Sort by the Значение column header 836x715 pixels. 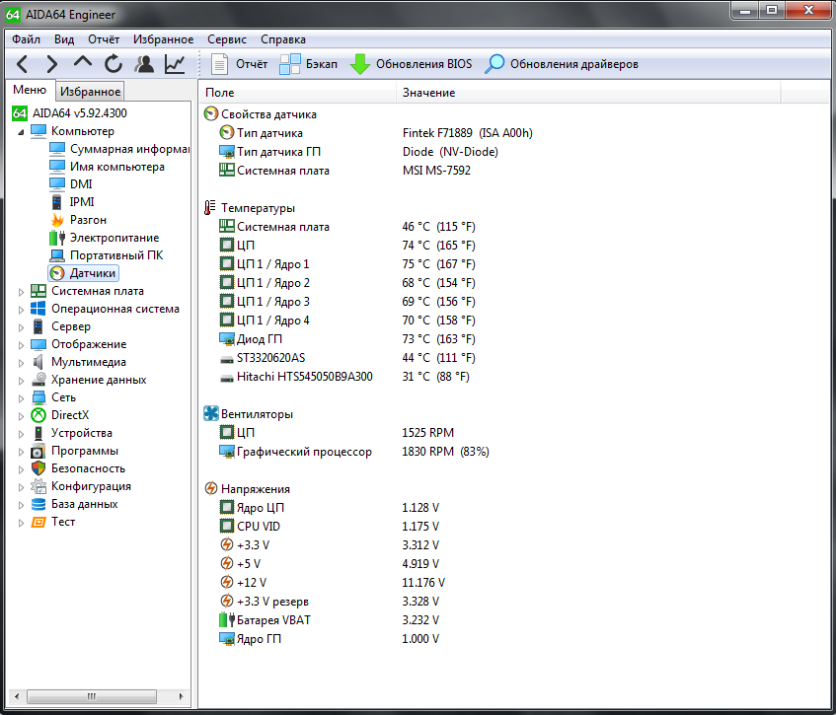588,92
